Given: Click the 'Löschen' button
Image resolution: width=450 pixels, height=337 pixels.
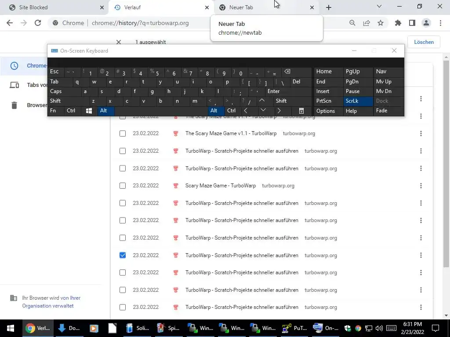Looking at the screenshot, I should pos(424,42).
